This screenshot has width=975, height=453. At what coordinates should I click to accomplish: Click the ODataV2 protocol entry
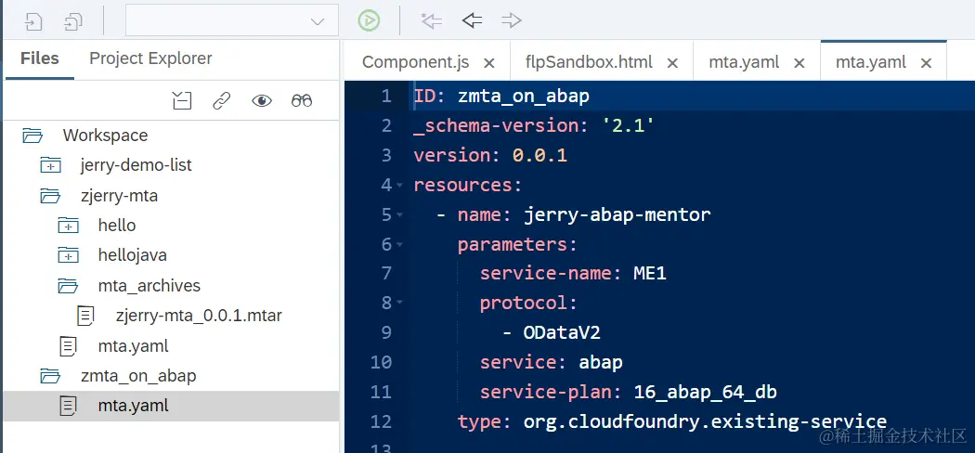tap(562, 332)
